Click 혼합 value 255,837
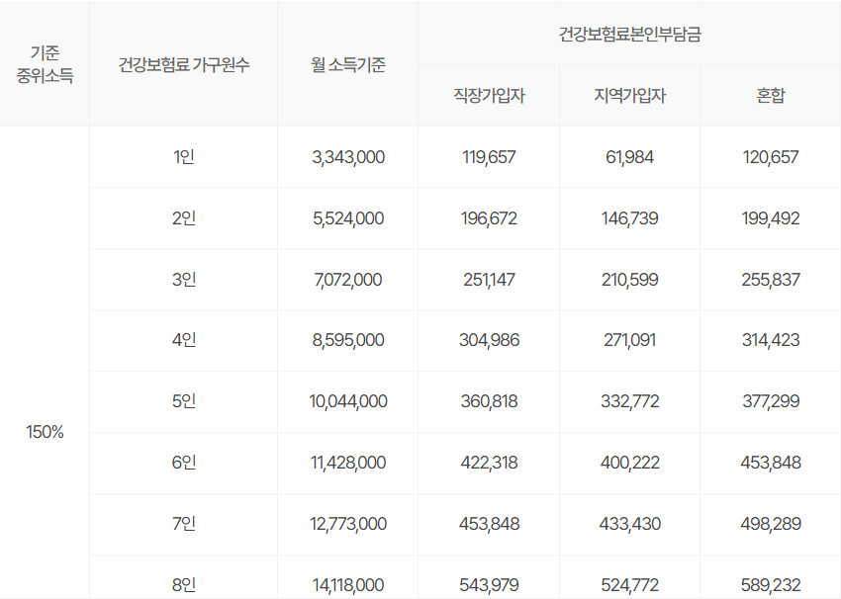This screenshot has width=841, height=599. coord(770,280)
